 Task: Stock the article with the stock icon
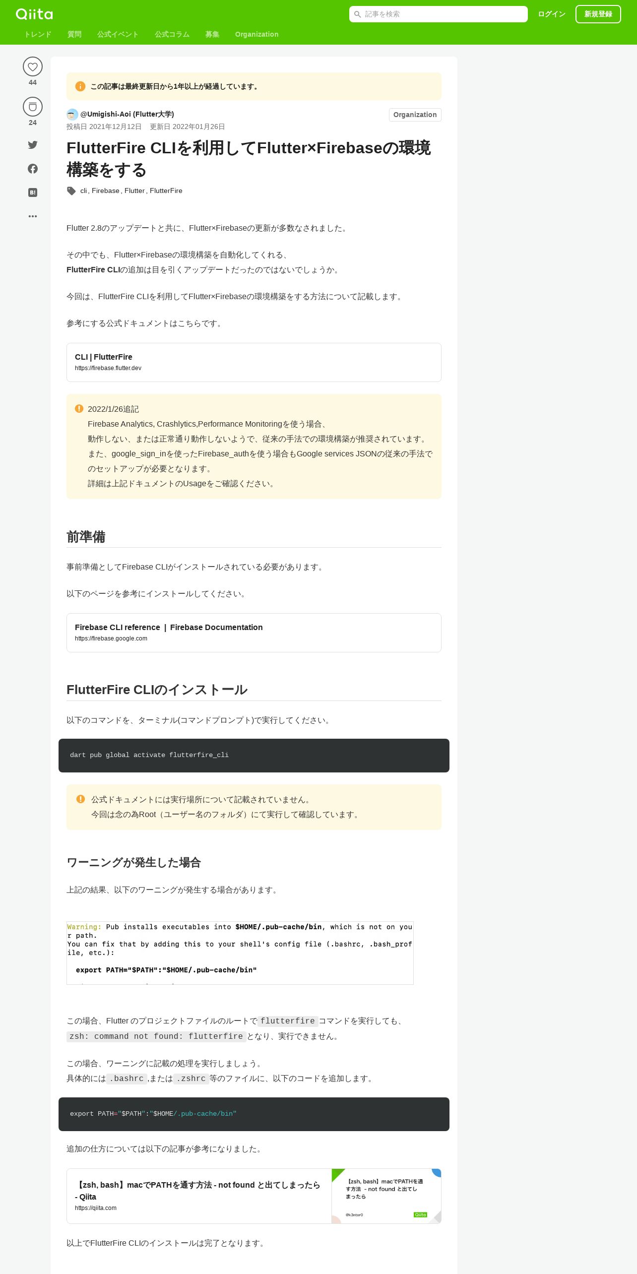click(33, 107)
